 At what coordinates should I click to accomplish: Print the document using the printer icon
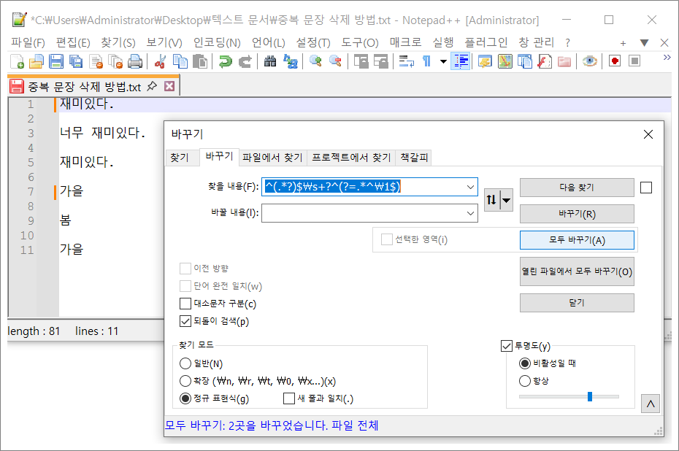(135, 61)
